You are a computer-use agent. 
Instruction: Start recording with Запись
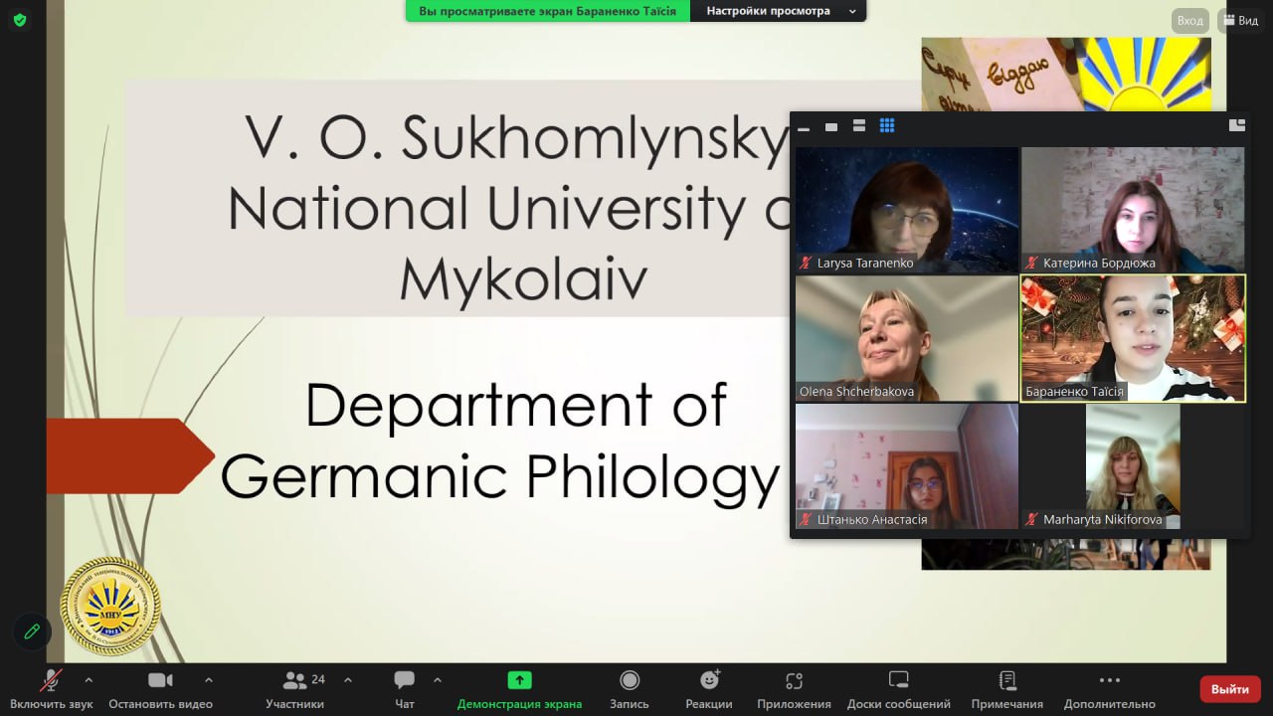point(629,689)
